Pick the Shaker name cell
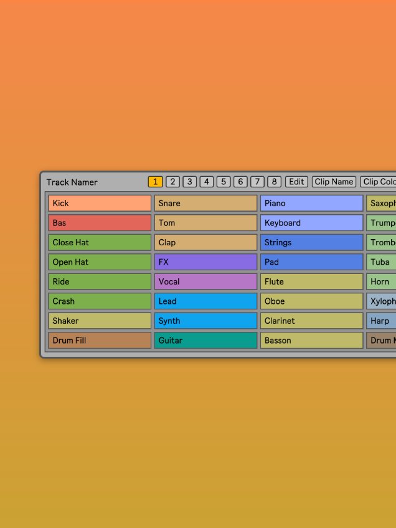The image size is (396, 528). [100, 321]
